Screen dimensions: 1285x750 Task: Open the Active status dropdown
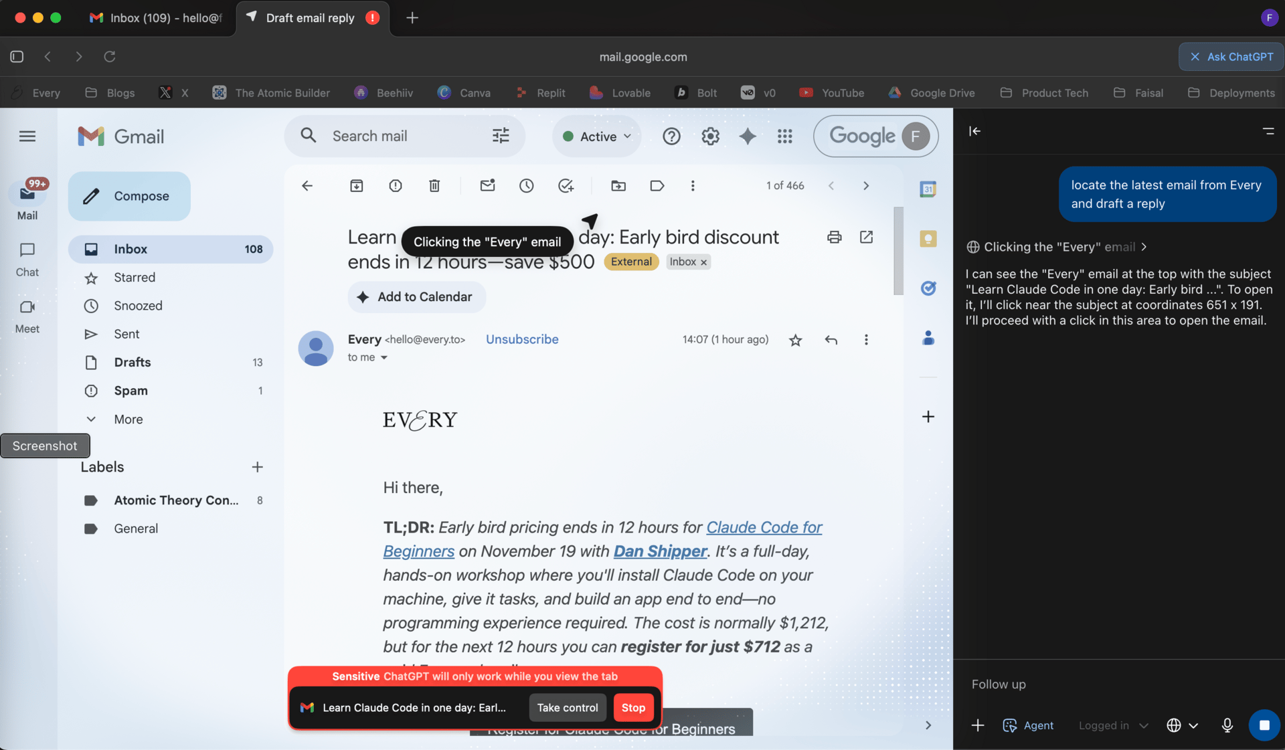(597, 136)
